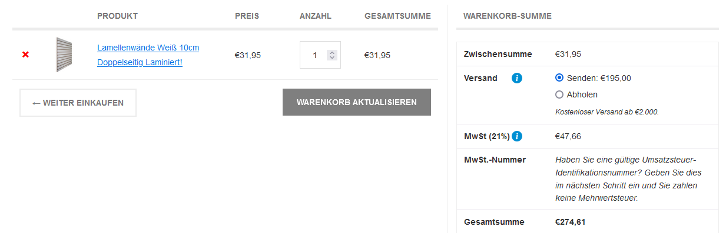Open the slatwall product thumbnail image
This screenshot has width=726, height=233.
[64, 55]
